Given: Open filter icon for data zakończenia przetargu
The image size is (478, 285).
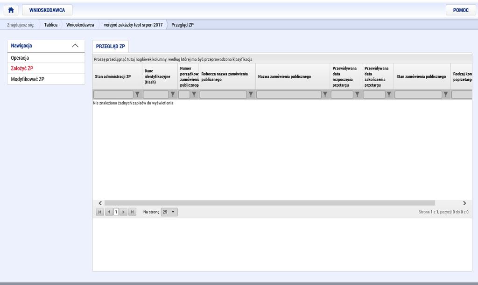Looking at the screenshot, I should point(389,94).
